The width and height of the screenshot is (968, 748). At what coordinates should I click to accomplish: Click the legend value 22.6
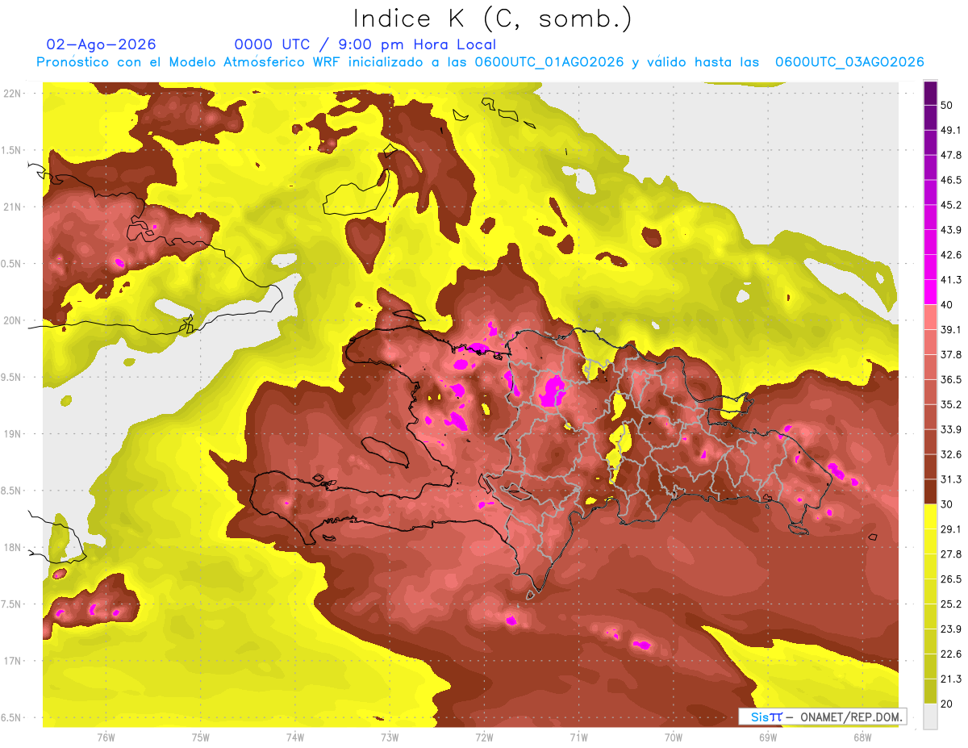click(x=951, y=654)
